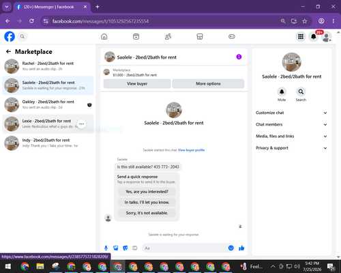341x273 pixels.
Task: Open the Indy 2bed/2bath conversation
Action: [x=48, y=143]
